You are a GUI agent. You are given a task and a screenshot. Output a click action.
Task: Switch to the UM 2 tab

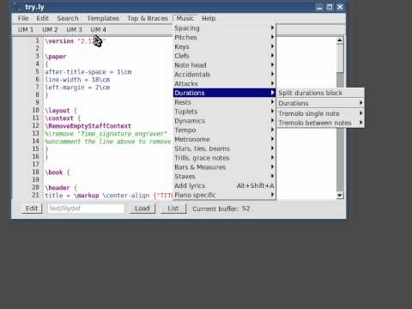click(50, 30)
